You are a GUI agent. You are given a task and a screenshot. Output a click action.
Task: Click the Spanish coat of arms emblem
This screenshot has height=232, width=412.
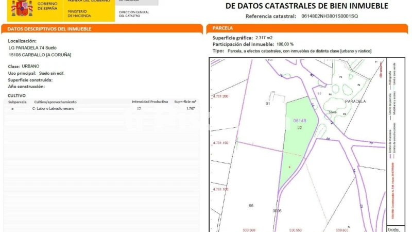[22, 8]
